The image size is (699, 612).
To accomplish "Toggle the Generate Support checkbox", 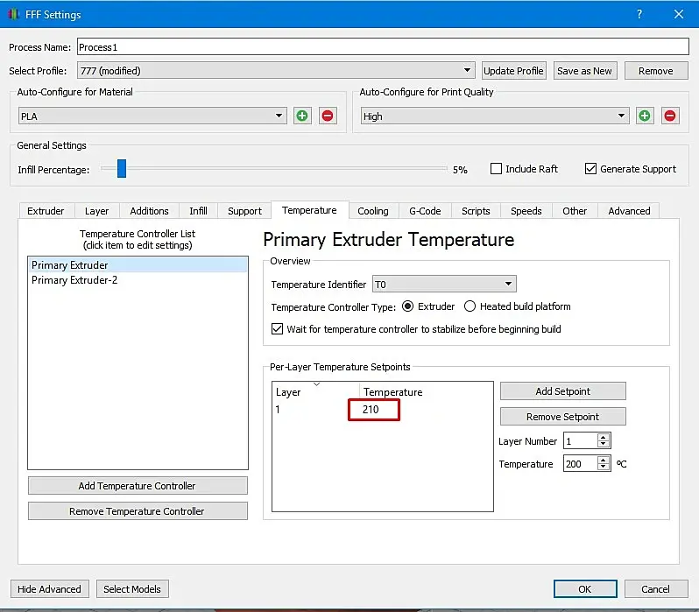I will pyautogui.click(x=590, y=168).
